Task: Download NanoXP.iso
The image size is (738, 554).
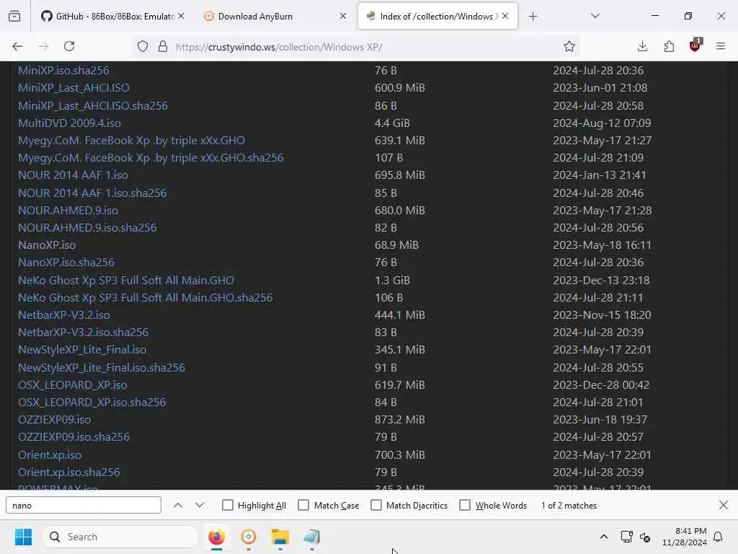Action: click(47, 245)
